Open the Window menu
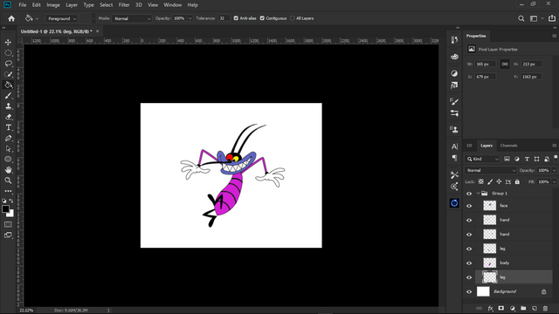 [173, 5]
